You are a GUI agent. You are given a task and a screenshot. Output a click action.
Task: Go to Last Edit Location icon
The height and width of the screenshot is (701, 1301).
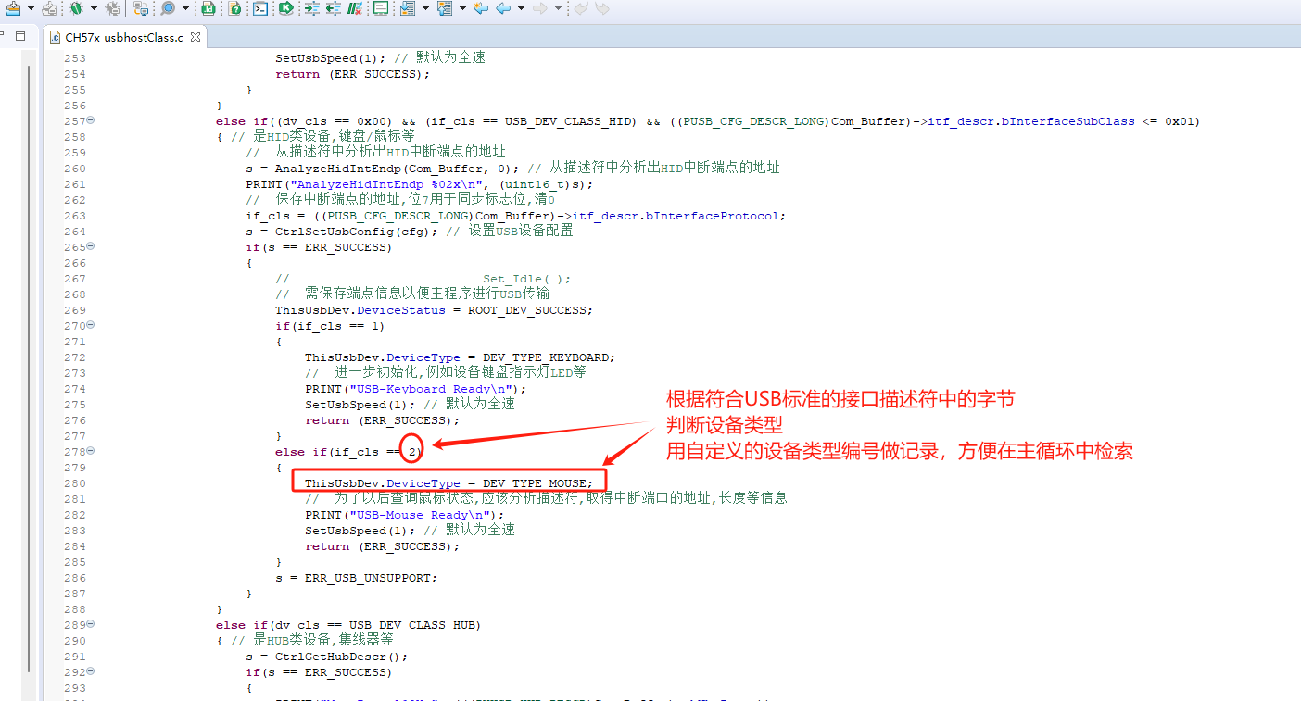tap(481, 8)
